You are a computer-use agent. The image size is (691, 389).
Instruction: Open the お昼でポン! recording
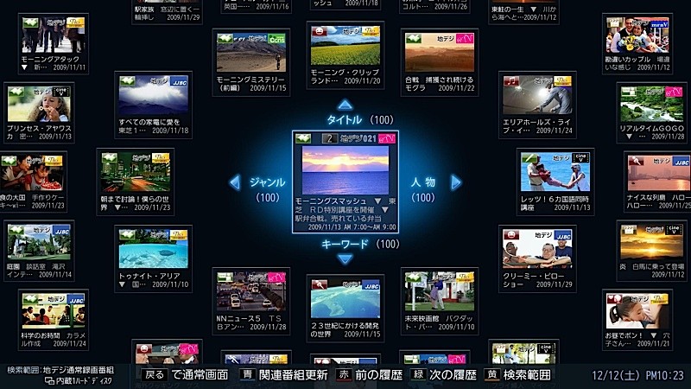[637, 320]
